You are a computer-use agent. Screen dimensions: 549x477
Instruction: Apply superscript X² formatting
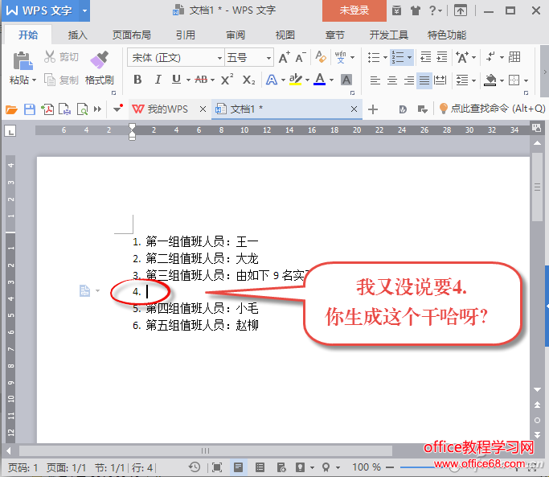pos(227,80)
